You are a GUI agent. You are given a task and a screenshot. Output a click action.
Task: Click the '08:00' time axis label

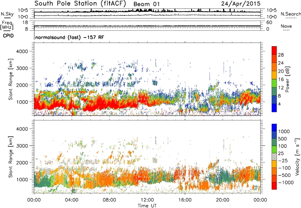(x=109, y=200)
